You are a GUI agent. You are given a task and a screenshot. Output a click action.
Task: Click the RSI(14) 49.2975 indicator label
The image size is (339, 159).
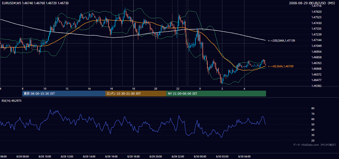[x=12, y=101]
